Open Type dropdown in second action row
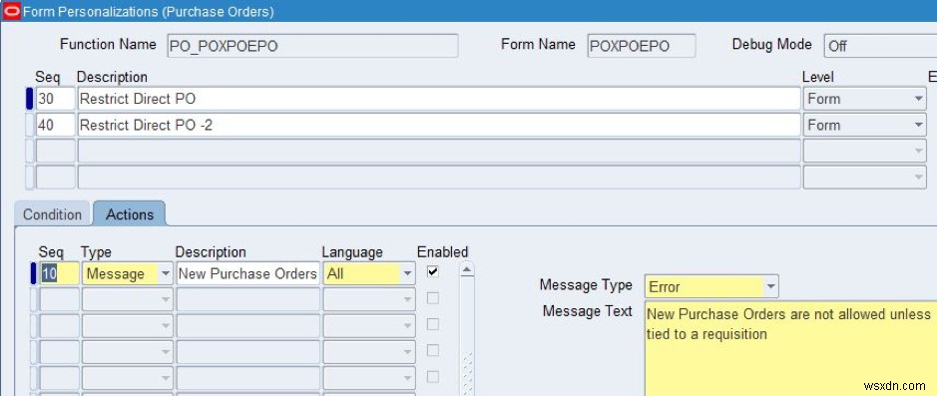Image resolution: width=937 pixels, height=396 pixels. pyautogui.click(x=166, y=300)
